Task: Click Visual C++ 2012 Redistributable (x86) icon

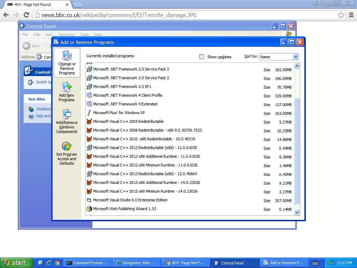Action: (89, 148)
